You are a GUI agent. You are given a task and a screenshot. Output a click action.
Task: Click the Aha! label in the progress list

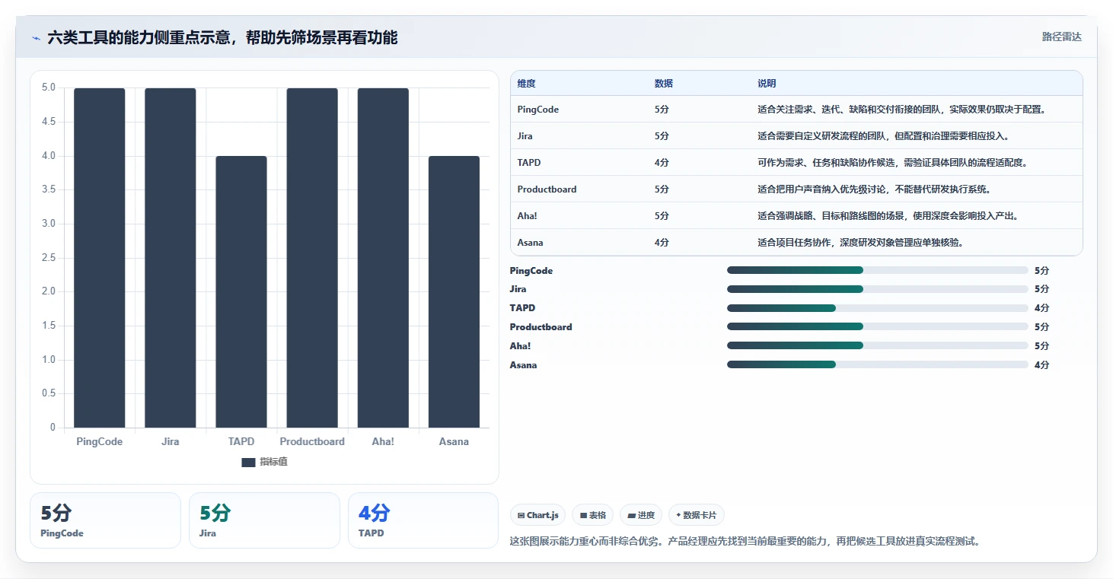tap(520, 346)
